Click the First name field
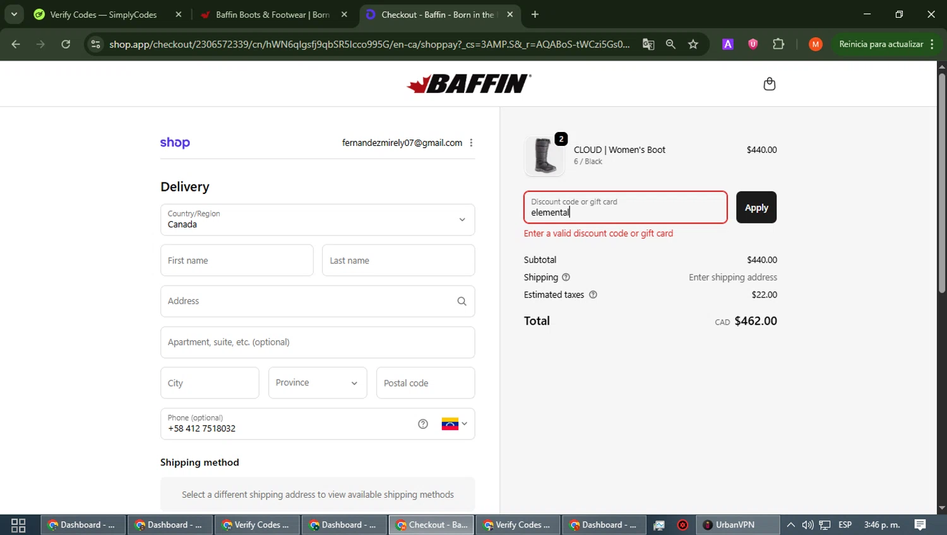This screenshot has width=947, height=535. 237,260
